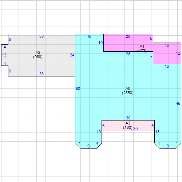Click the 6 label at A2's lower left corner

coord(10,71)
